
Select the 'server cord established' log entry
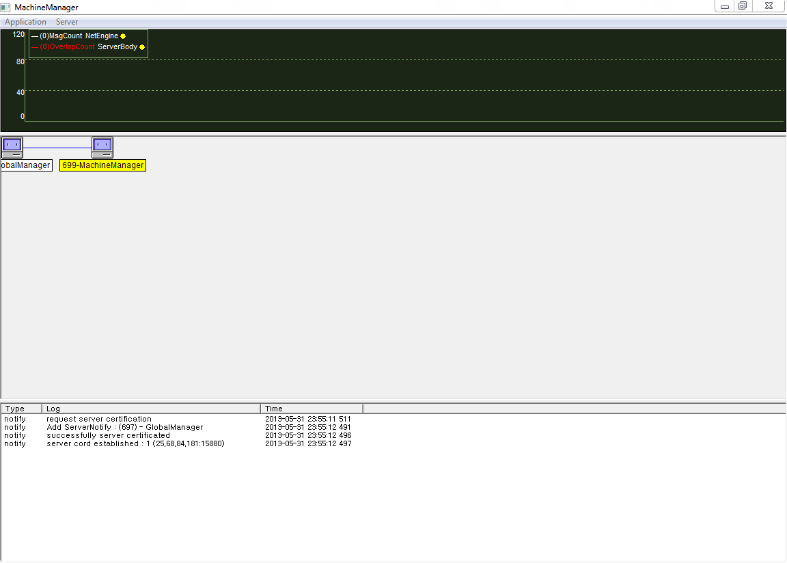pyautogui.click(x=135, y=443)
